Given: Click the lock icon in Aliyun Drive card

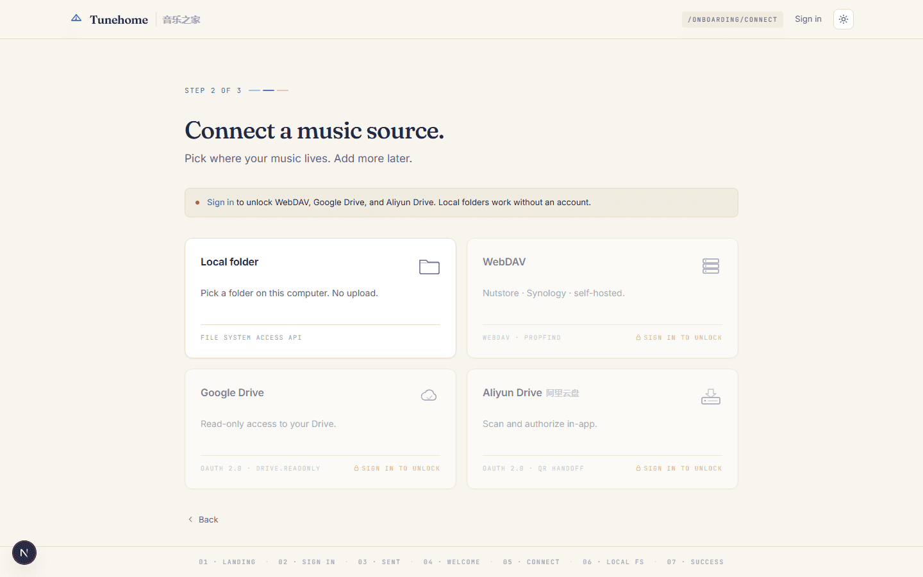Looking at the screenshot, I should 638,468.
